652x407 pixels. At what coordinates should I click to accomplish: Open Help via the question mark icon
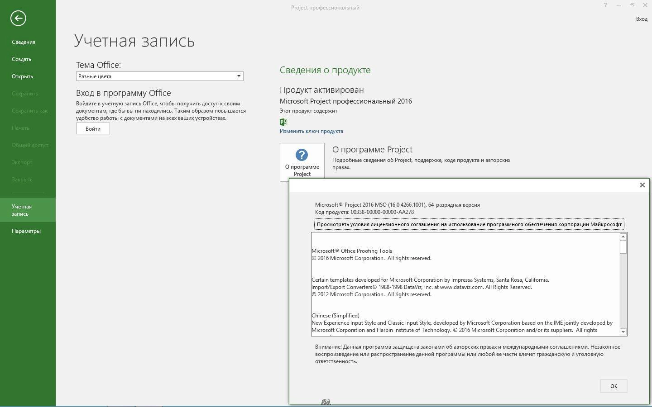[606, 5]
